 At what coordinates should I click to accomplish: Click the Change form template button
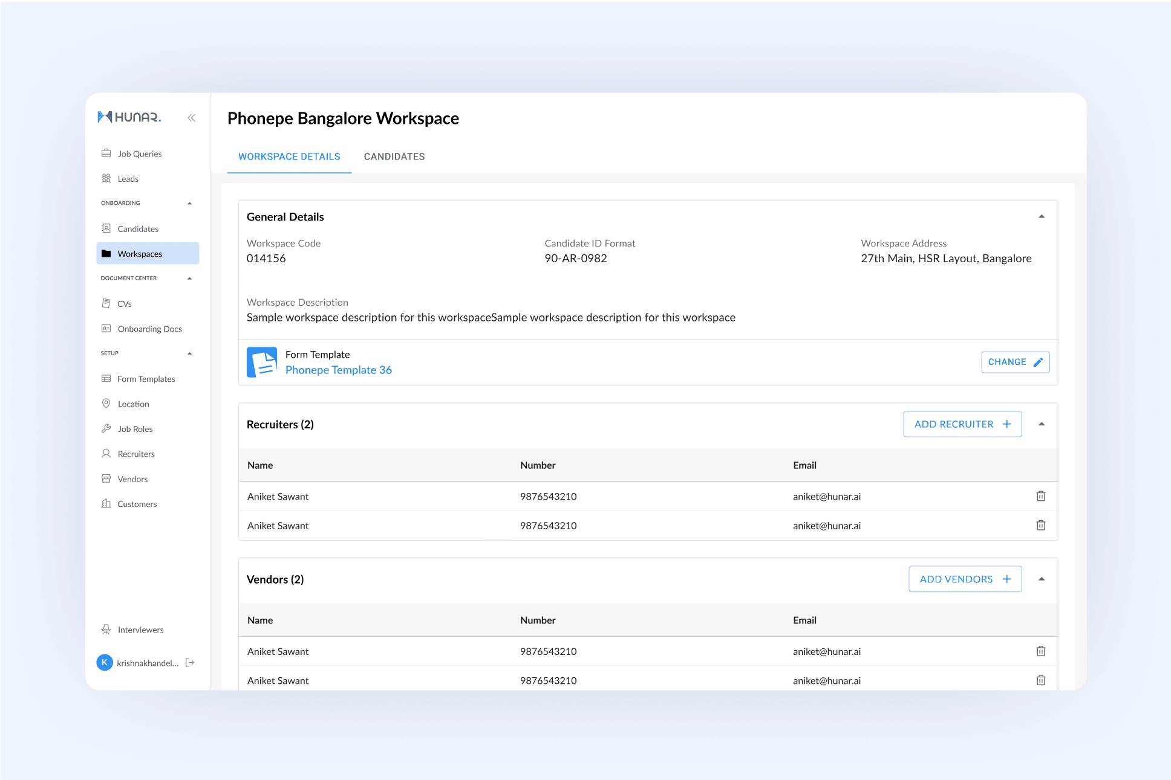(1014, 362)
